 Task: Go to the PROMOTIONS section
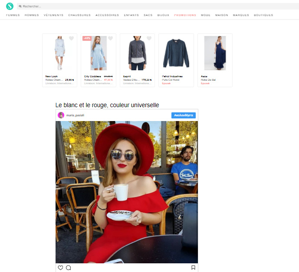click(185, 15)
